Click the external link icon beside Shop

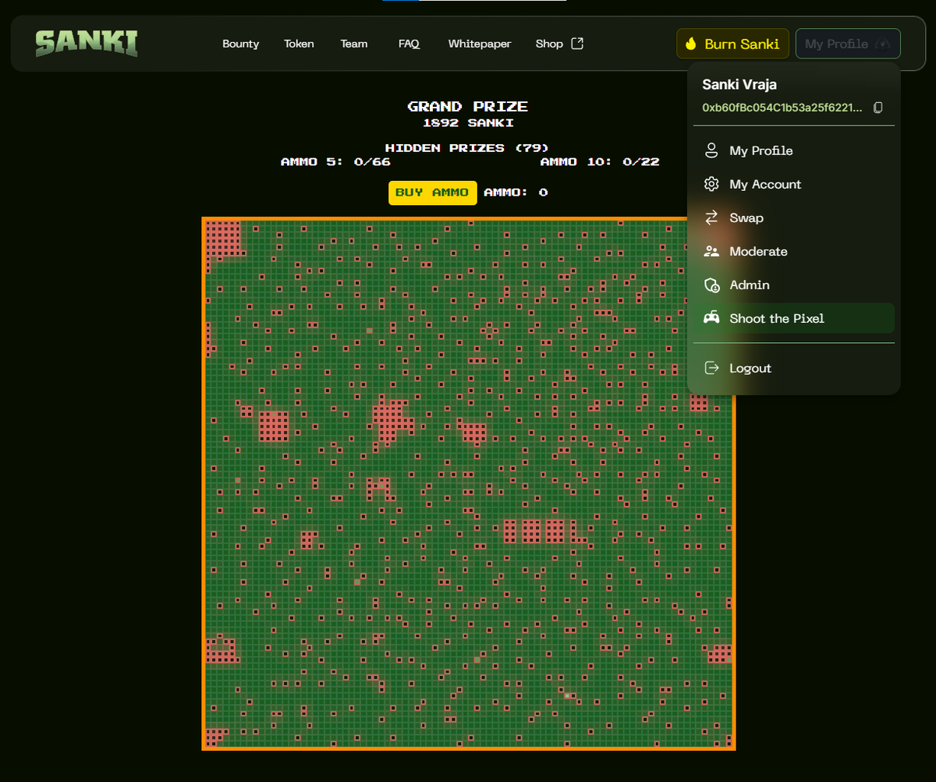(x=577, y=44)
